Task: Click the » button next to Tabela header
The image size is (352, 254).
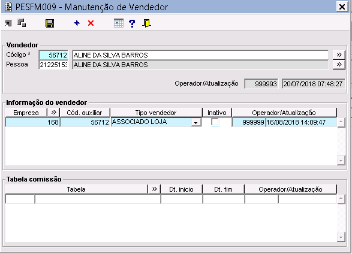Action: (x=154, y=189)
